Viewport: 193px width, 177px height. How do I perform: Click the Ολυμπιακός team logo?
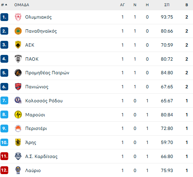pyautogui.click(x=18, y=17)
